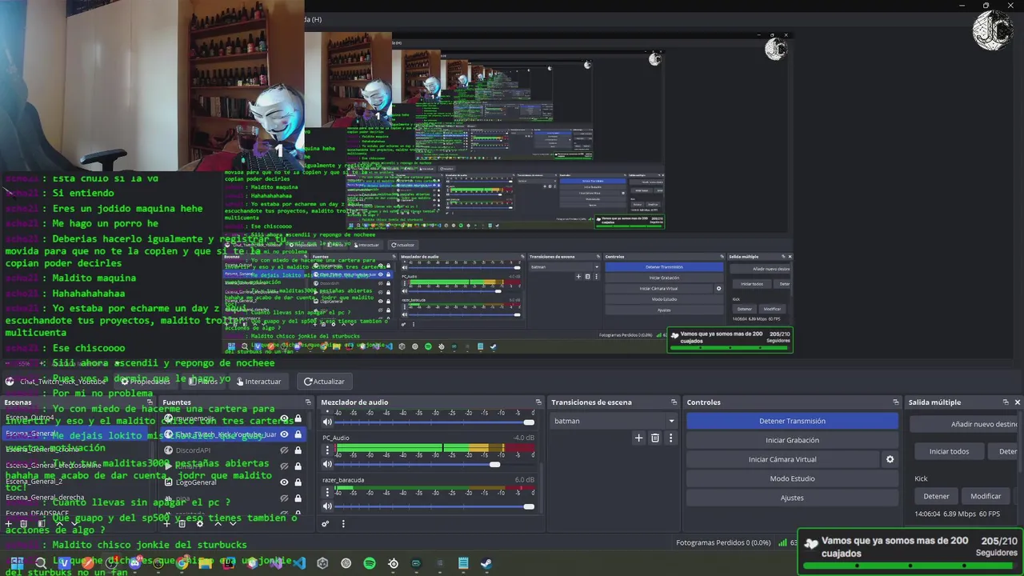Move scene down in Escenas toolbar
This screenshot has height=576, width=1024.
click(74, 523)
